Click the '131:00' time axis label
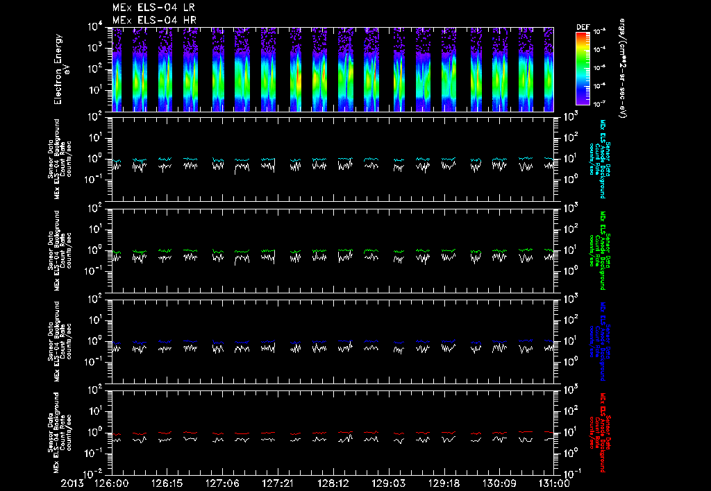The height and width of the screenshot is (491, 711). point(553,483)
